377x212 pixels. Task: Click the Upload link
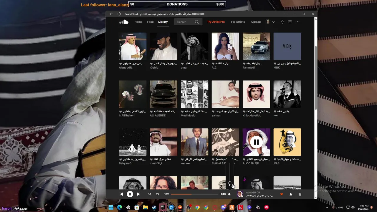[x=256, y=22]
